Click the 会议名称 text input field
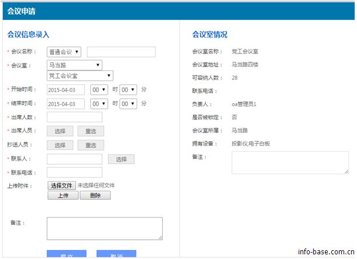357x259 pixels. click(121, 52)
